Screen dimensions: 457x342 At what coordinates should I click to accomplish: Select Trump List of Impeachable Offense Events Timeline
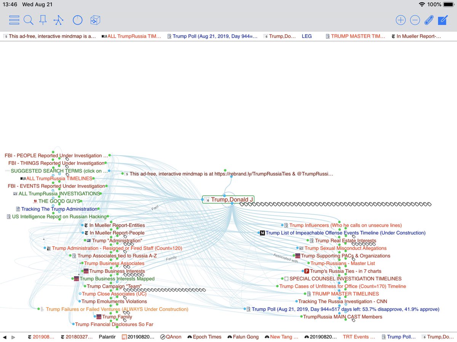click(343, 233)
